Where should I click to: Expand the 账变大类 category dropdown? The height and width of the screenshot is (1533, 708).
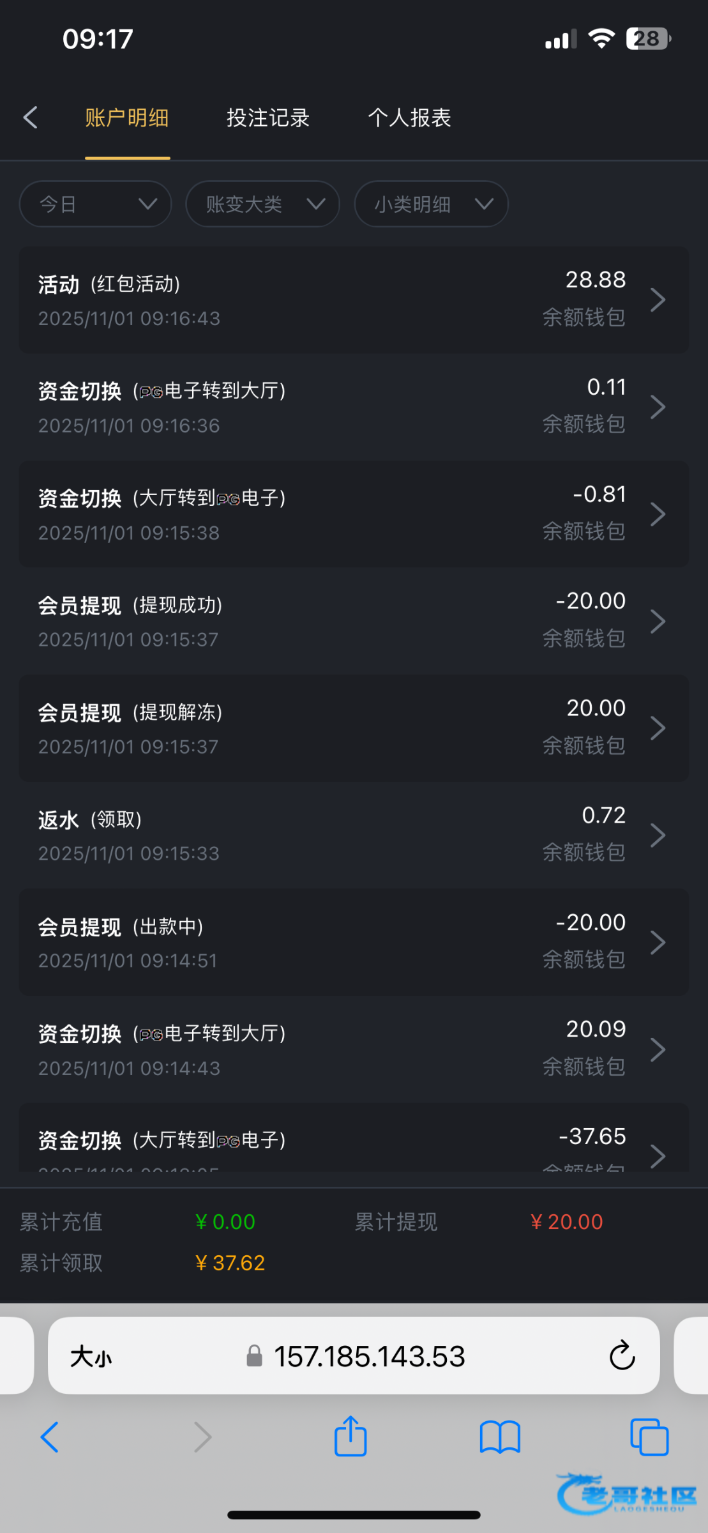262,204
